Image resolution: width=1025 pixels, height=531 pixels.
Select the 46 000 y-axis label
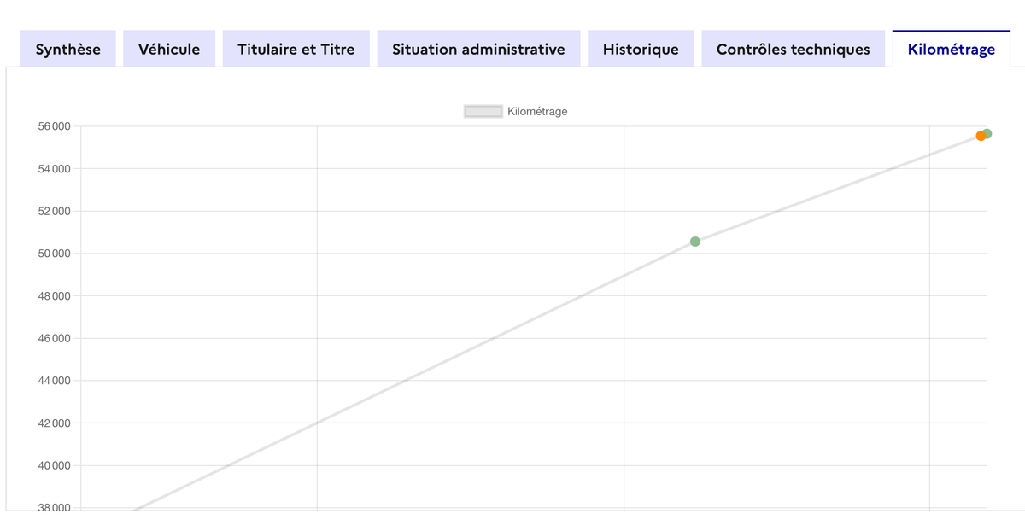click(54, 338)
